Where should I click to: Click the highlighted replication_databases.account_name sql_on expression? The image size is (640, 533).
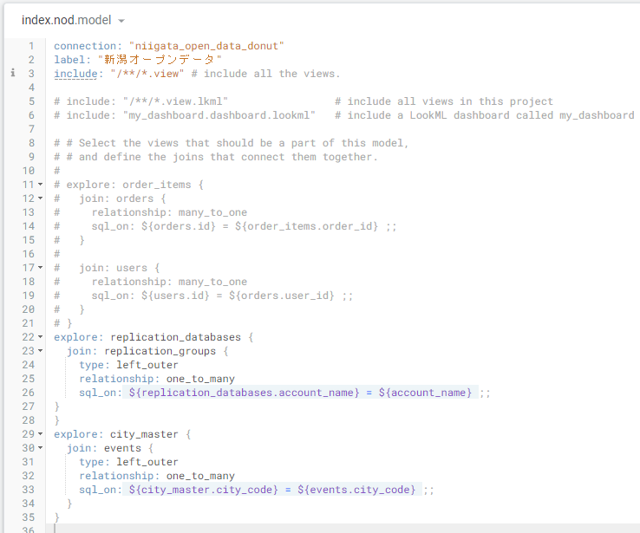300,393
